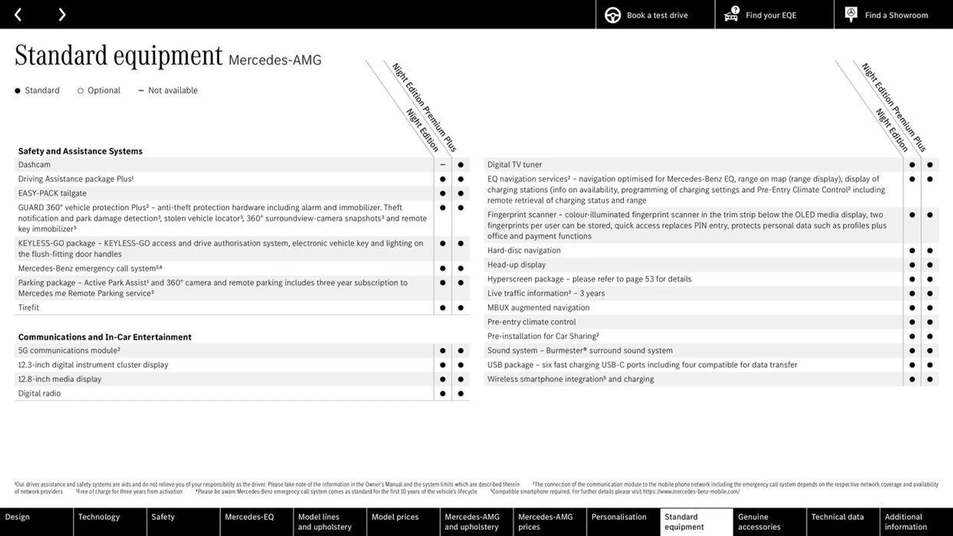The image size is (953, 536).
Task: Expand the Communications and In-Car Entertainment section
Action: (x=105, y=336)
